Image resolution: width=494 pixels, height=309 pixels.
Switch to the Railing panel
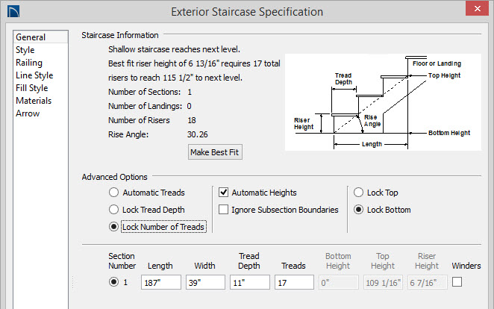coord(29,63)
